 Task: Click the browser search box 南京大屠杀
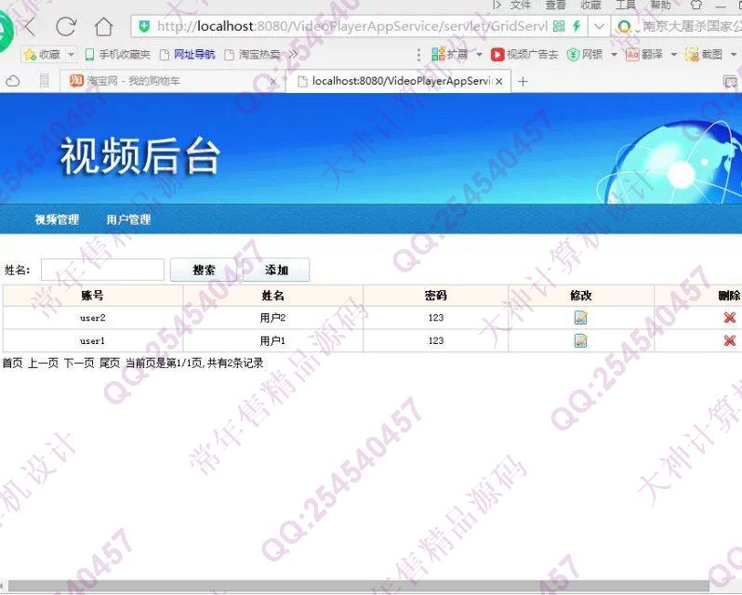[x=692, y=26]
